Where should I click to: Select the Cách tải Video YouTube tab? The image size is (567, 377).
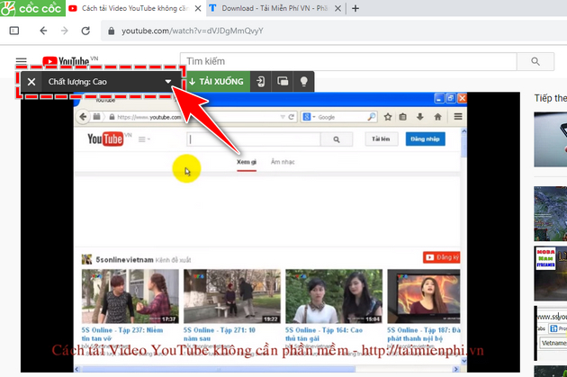[x=134, y=8]
